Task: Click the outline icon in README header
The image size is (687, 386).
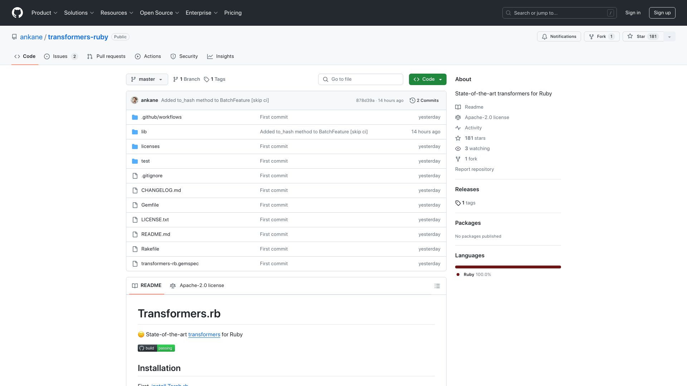Action: point(437,286)
